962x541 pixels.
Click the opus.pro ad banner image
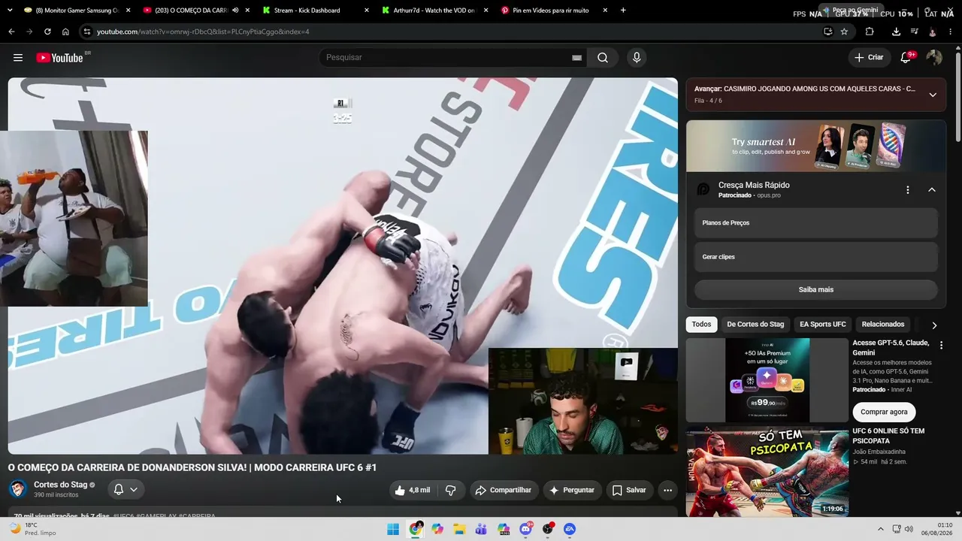coord(815,146)
